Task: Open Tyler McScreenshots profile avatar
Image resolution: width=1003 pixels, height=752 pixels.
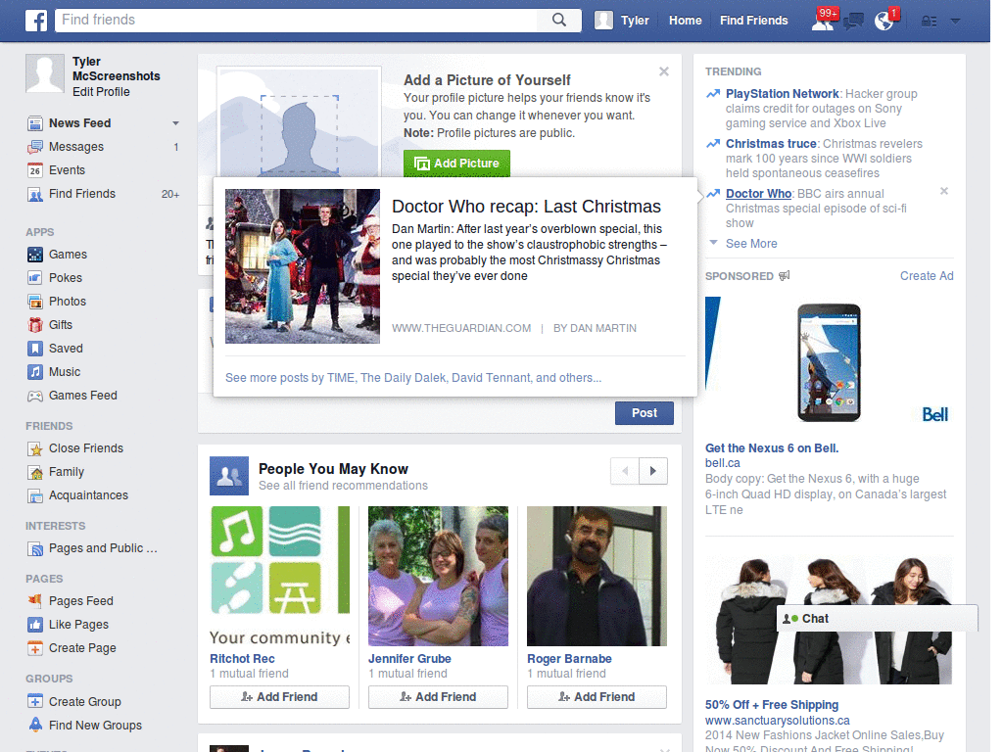Action: (x=45, y=73)
